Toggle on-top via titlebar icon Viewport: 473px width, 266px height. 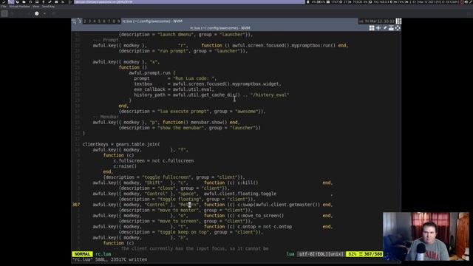click(x=391, y=28)
